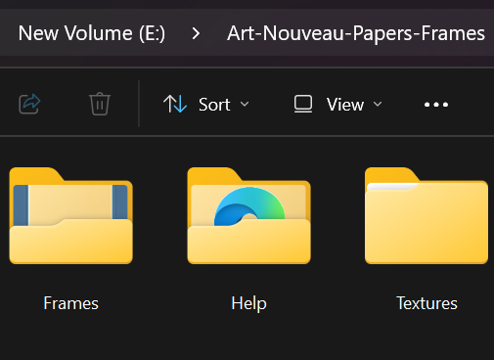Click the Delete trash can icon
The width and height of the screenshot is (494, 360).
[x=100, y=104]
